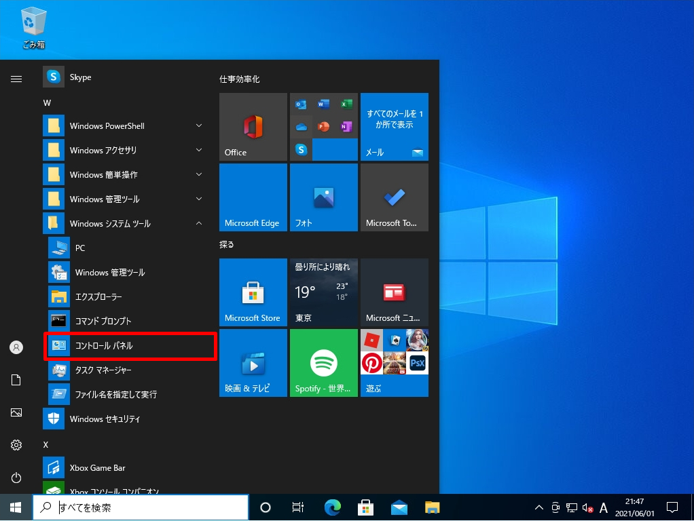Launch the 映画 & テレビ tile
Viewport: 694px width, 521px height.
pyautogui.click(x=253, y=363)
